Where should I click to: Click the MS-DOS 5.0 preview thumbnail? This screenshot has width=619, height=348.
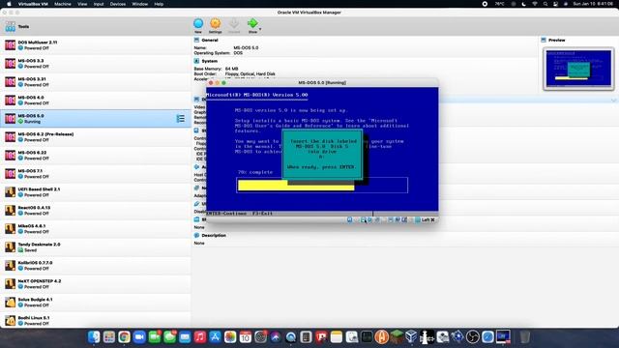(578, 69)
